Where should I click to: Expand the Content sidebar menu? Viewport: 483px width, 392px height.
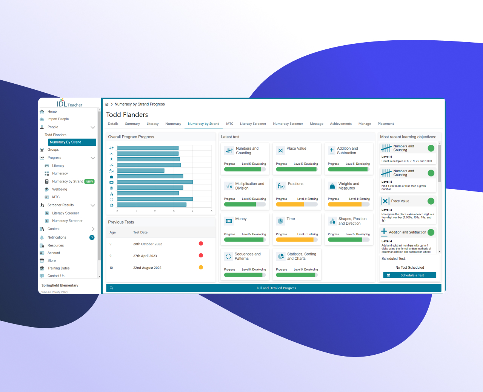[x=93, y=229]
